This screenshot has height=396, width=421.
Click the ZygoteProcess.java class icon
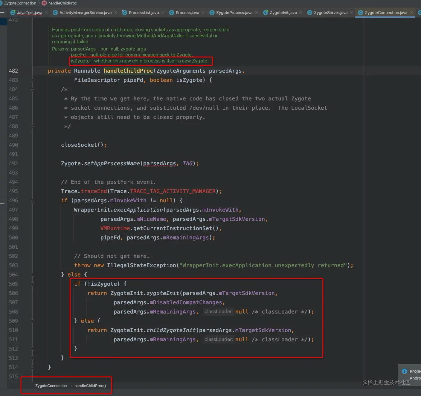point(212,13)
